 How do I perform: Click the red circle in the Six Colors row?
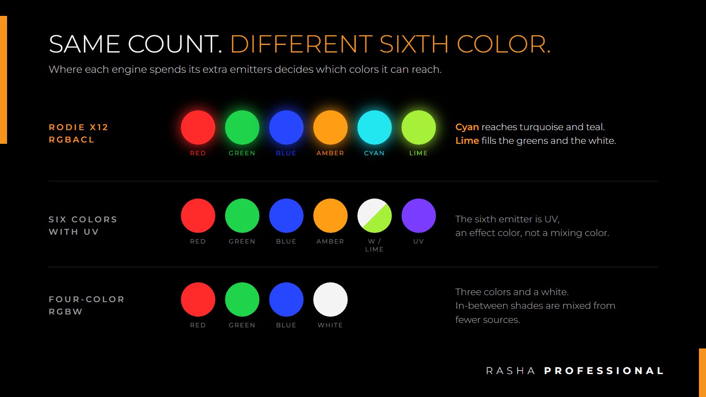pyautogui.click(x=198, y=216)
